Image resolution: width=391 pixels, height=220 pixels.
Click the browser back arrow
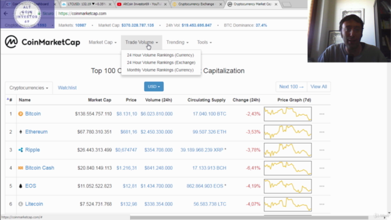(5, 13)
